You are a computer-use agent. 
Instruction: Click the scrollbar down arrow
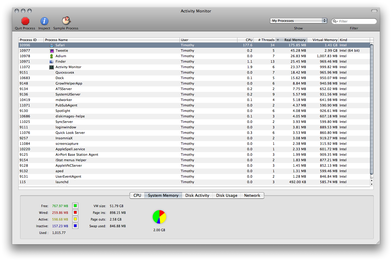(372, 184)
